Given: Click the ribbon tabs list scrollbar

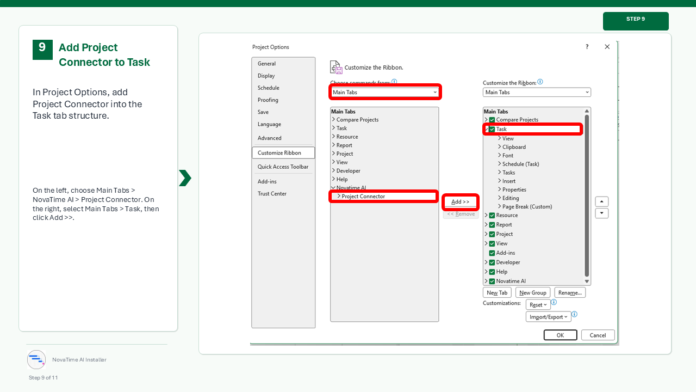Looking at the screenshot, I should [587, 195].
